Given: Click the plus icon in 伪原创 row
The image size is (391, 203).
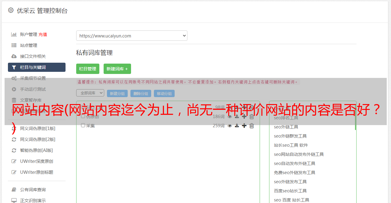Looking at the screenshot, I should (x=244, y=117).
